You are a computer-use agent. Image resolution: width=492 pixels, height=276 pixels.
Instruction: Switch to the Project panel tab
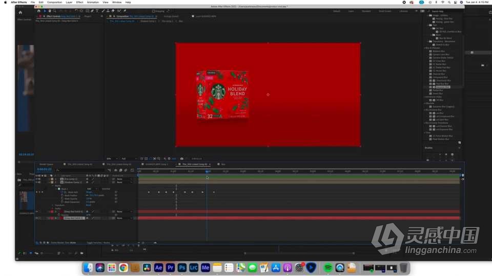[88, 16]
